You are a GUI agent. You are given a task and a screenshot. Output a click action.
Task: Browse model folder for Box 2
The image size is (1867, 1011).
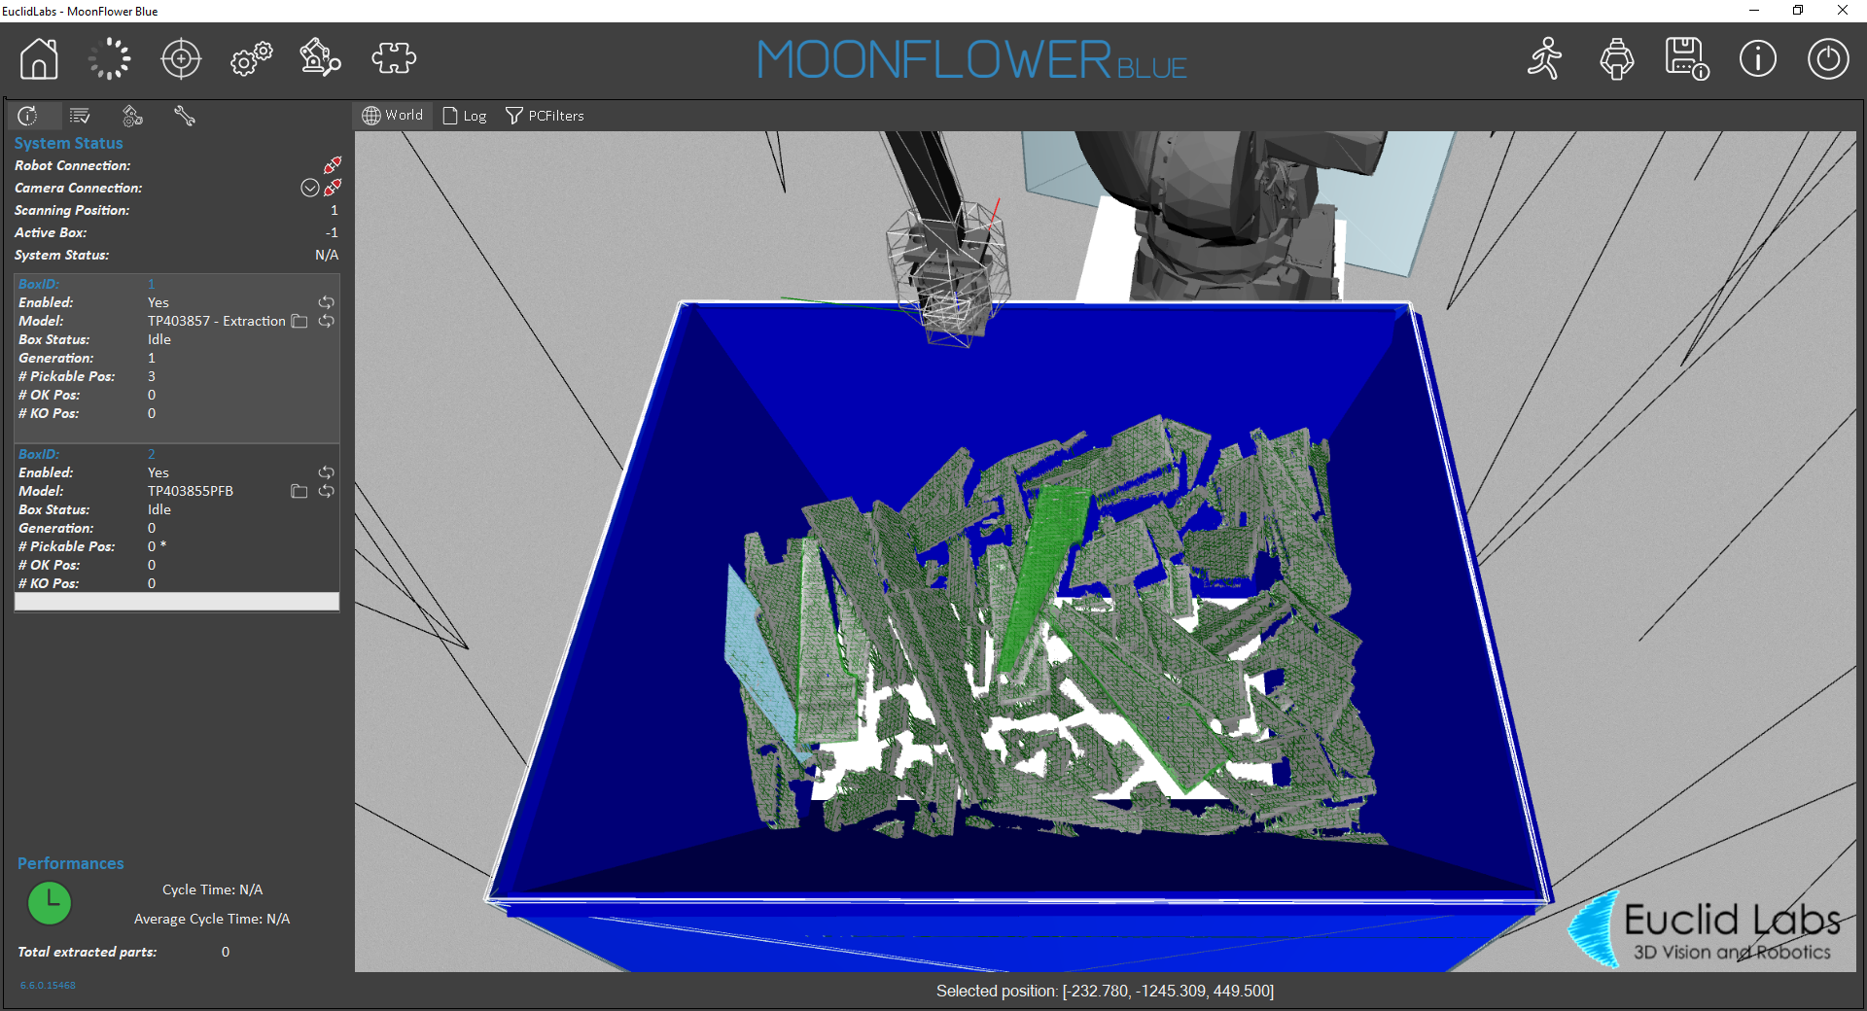[x=299, y=491]
